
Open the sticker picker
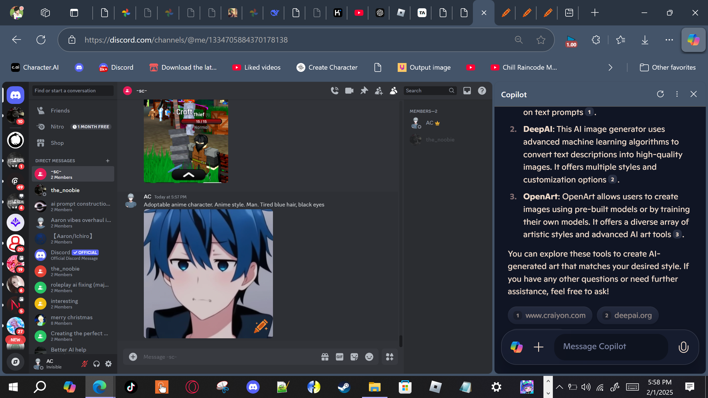pos(354,357)
